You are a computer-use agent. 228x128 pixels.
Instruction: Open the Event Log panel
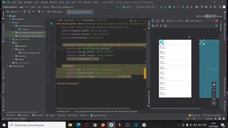194,115
